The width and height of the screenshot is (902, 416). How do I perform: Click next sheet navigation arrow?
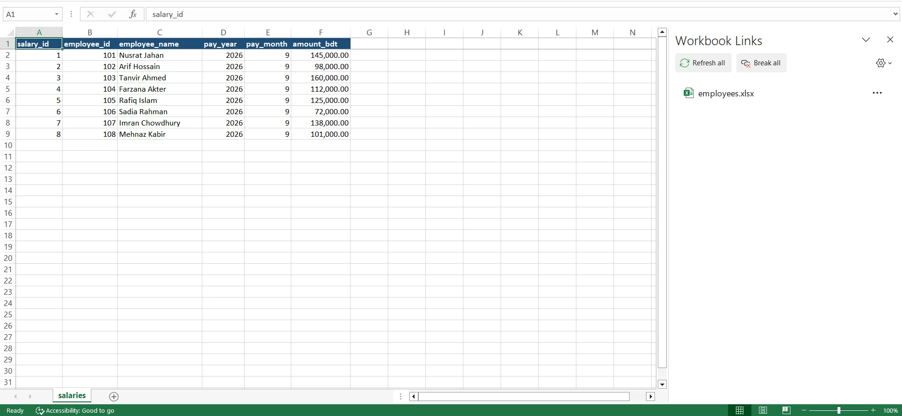pos(30,397)
